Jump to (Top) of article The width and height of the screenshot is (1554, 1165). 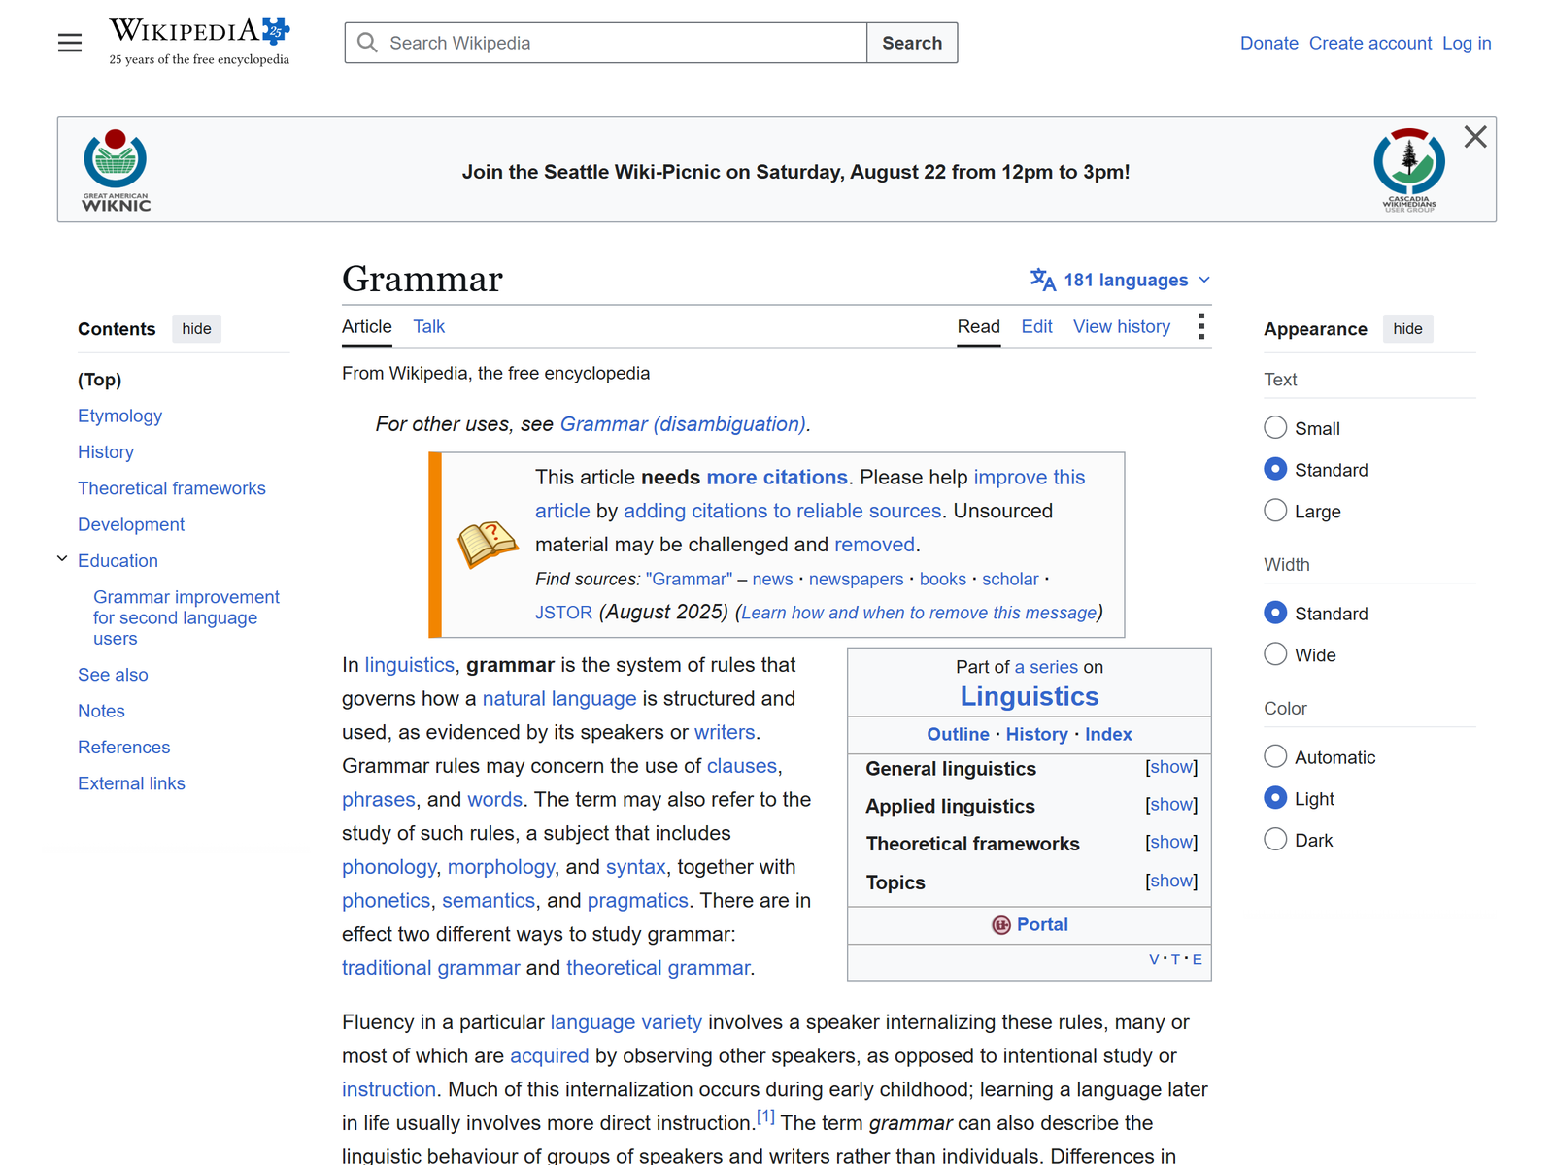pyautogui.click(x=99, y=380)
